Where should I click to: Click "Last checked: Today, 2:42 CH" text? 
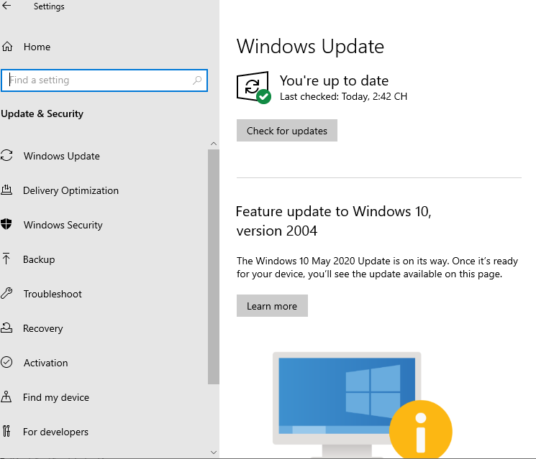[344, 96]
